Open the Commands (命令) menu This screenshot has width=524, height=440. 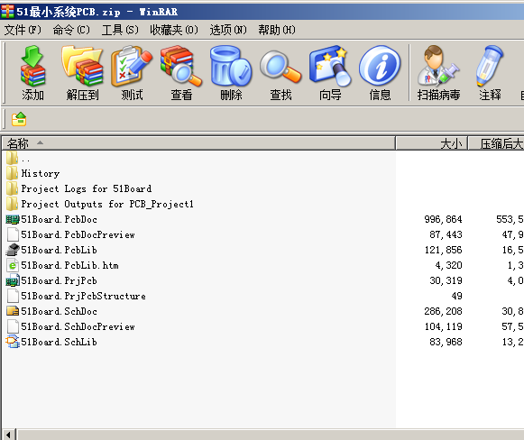pos(71,30)
